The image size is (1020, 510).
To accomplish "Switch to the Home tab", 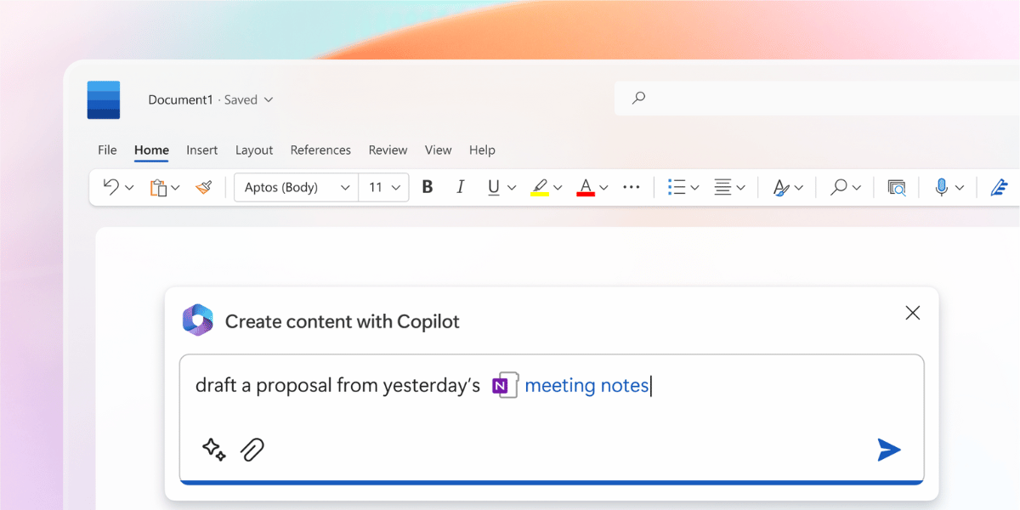I will click(x=151, y=150).
